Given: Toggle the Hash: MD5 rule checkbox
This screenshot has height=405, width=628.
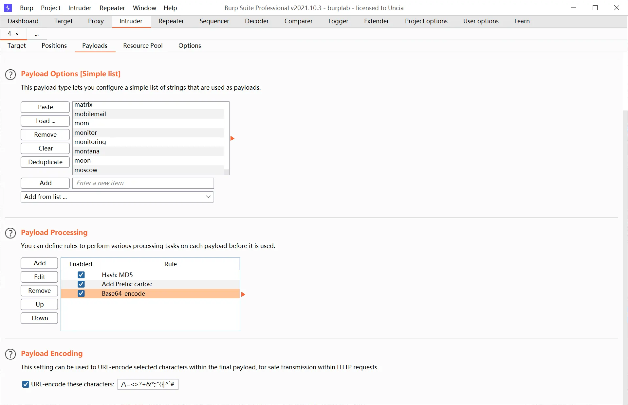Looking at the screenshot, I should point(81,275).
